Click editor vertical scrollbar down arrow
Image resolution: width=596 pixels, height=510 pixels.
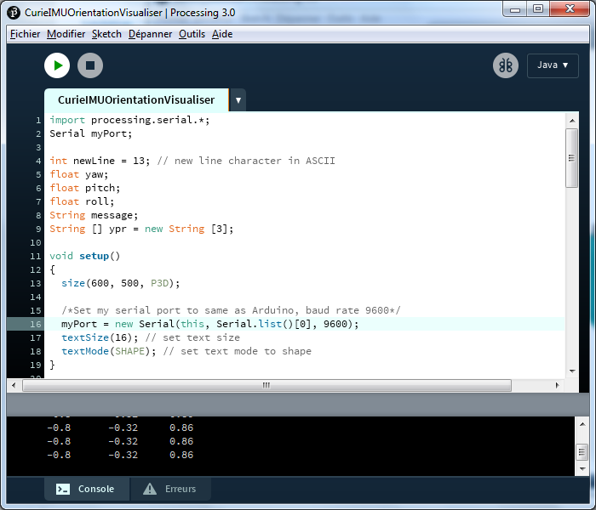(x=572, y=371)
